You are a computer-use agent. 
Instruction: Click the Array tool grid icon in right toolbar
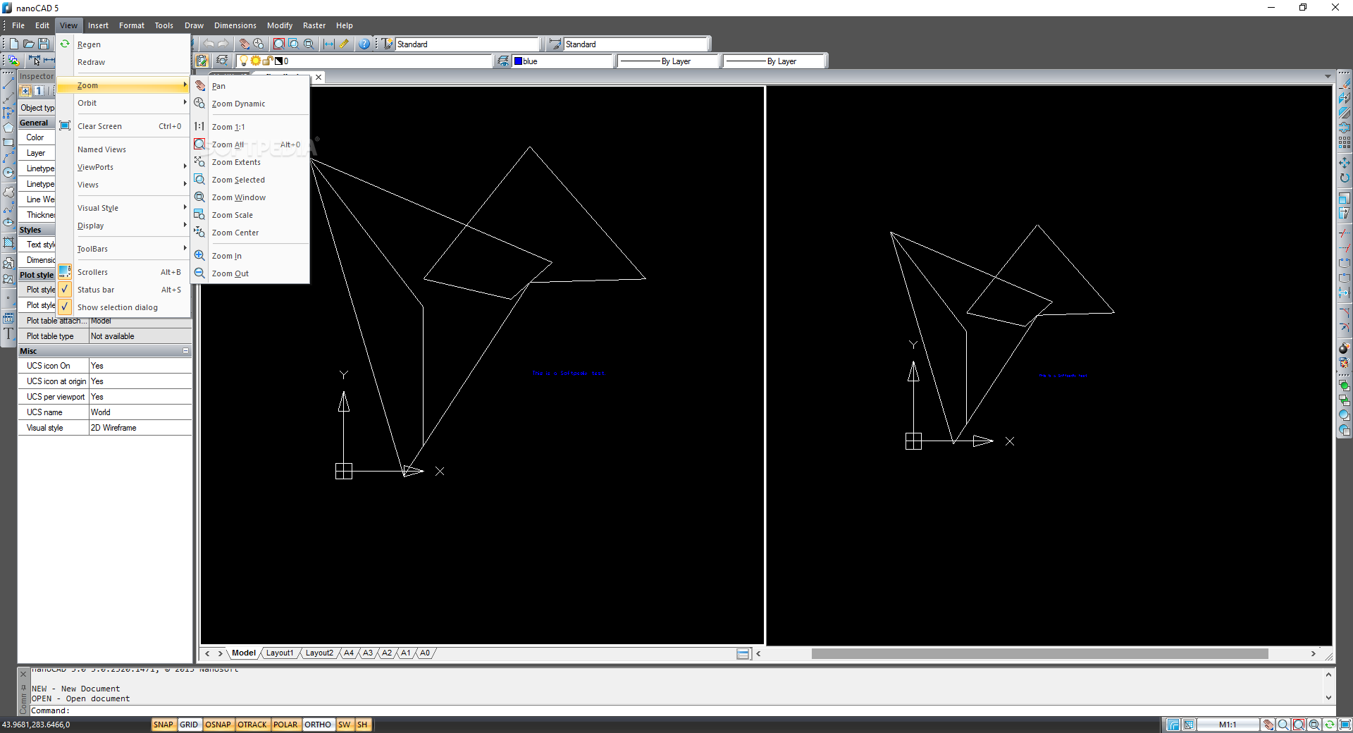1345,142
